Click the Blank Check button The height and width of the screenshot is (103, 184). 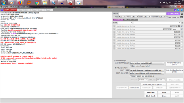[151, 96]
